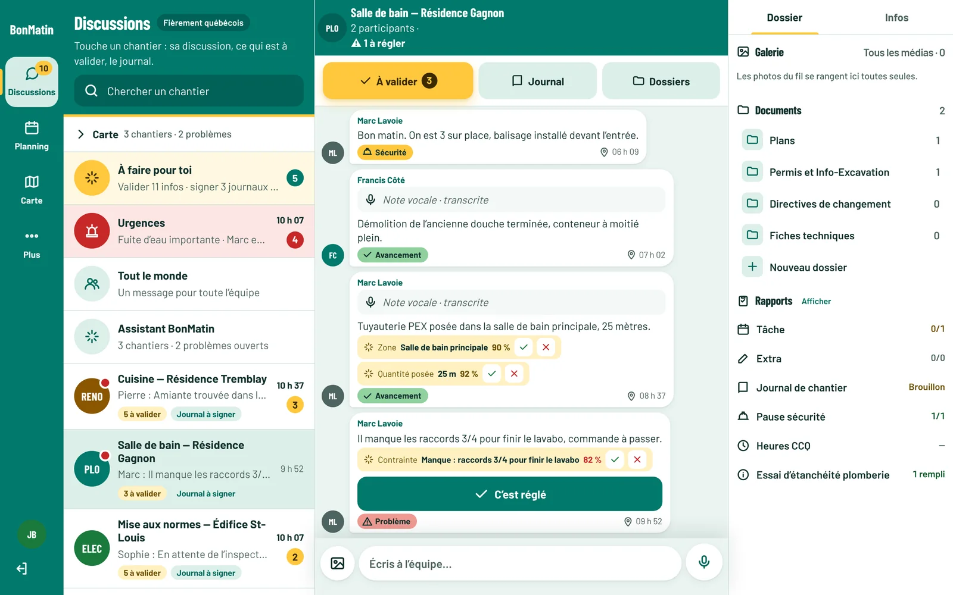Expand the Carte 3 chantiers row
This screenshot has height=595, width=953.
point(189,134)
